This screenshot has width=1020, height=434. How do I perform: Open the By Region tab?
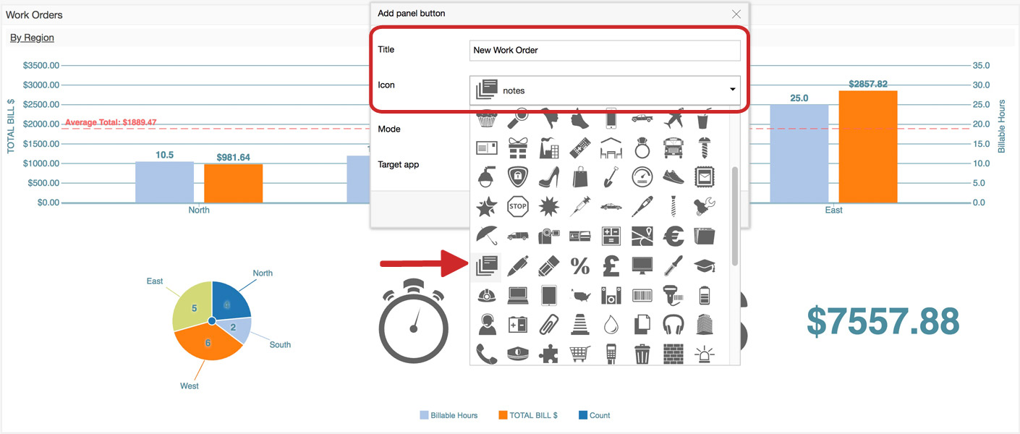tap(32, 38)
